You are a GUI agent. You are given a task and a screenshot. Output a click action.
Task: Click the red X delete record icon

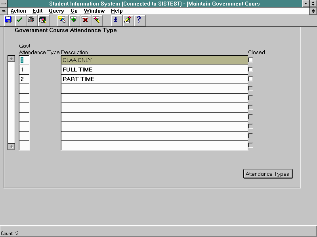(x=85, y=20)
